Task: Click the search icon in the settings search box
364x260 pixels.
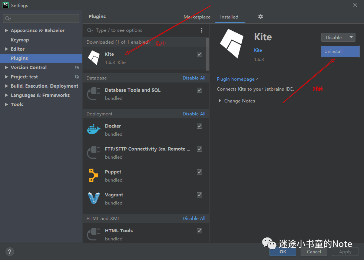Action: click(x=8, y=18)
